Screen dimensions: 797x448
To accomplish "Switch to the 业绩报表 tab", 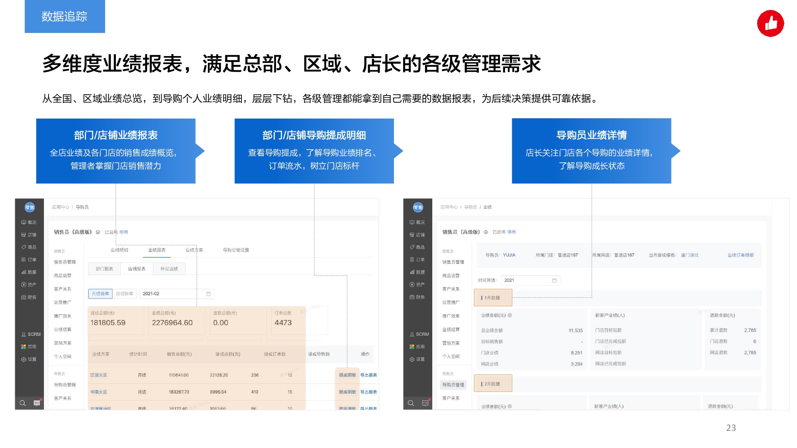I will [157, 250].
